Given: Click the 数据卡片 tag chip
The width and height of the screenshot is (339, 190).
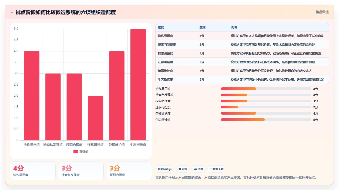Looking at the screenshot, I should pos(217,169).
